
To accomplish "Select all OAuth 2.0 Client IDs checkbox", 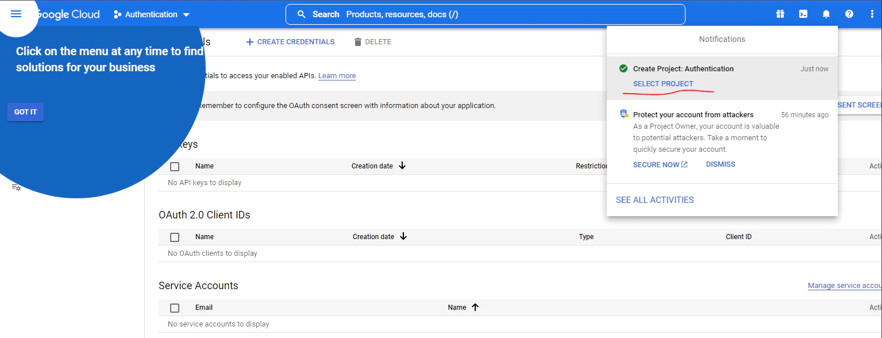I will click(175, 236).
